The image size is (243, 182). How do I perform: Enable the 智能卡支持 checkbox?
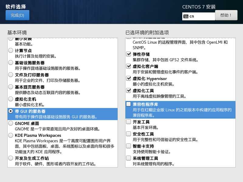point(128,146)
